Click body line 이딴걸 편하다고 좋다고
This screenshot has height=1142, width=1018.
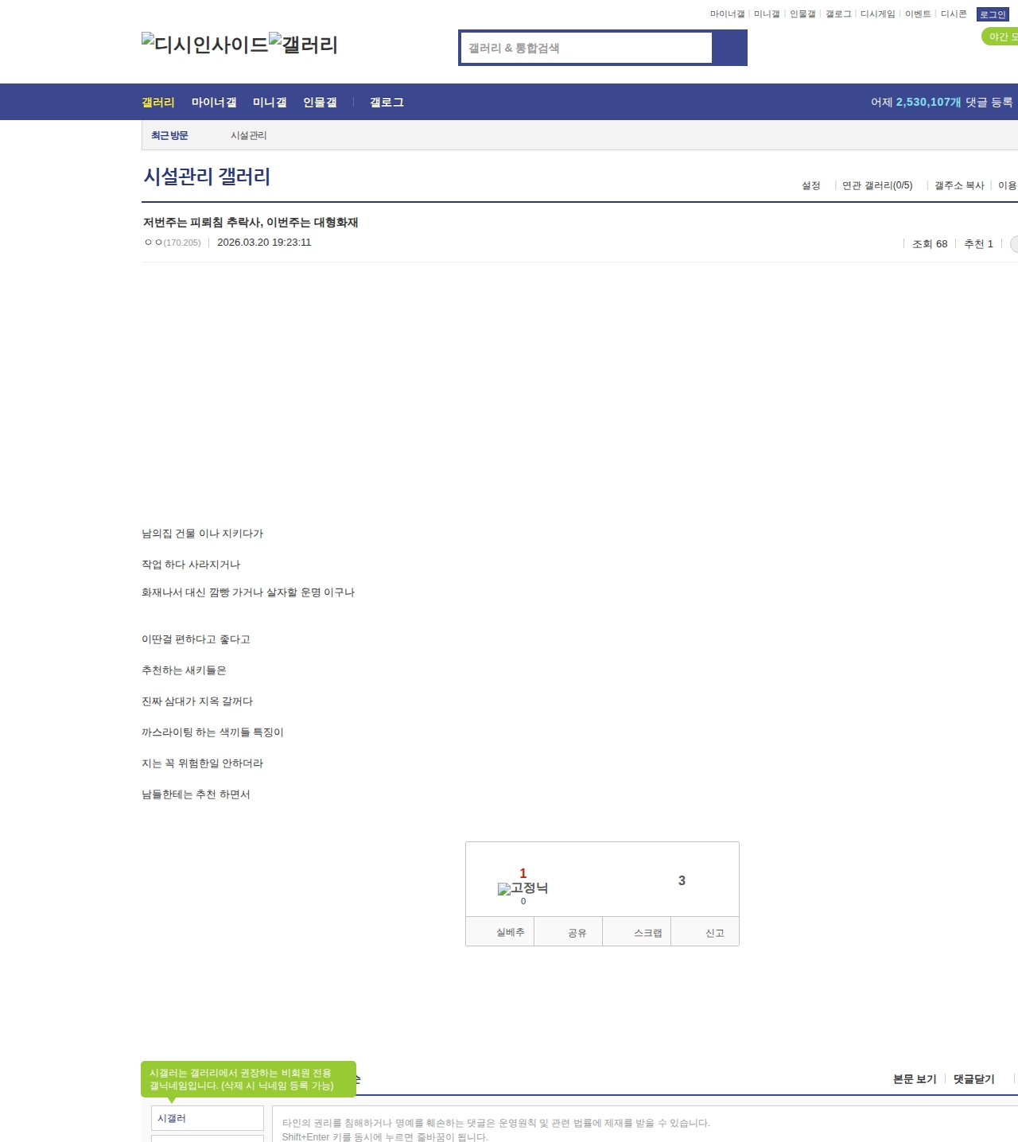(x=196, y=639)
